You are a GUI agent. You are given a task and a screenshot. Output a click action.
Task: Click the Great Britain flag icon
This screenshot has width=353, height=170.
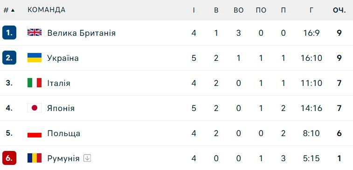coord(35,33)
